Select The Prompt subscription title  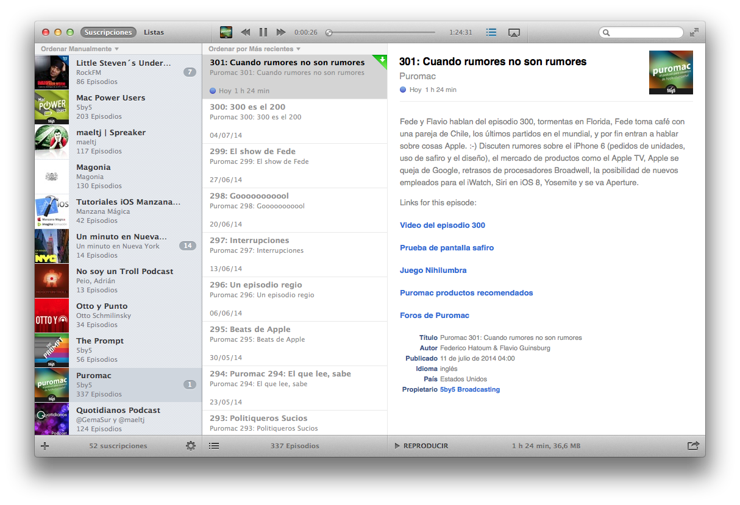(100, 341)
